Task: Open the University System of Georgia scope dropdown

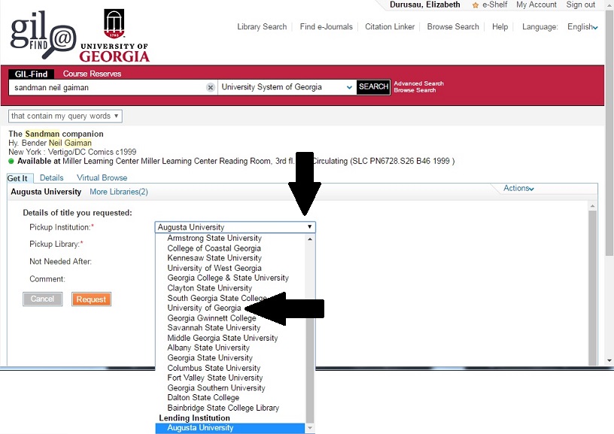Action: click(x=287, y=87)
